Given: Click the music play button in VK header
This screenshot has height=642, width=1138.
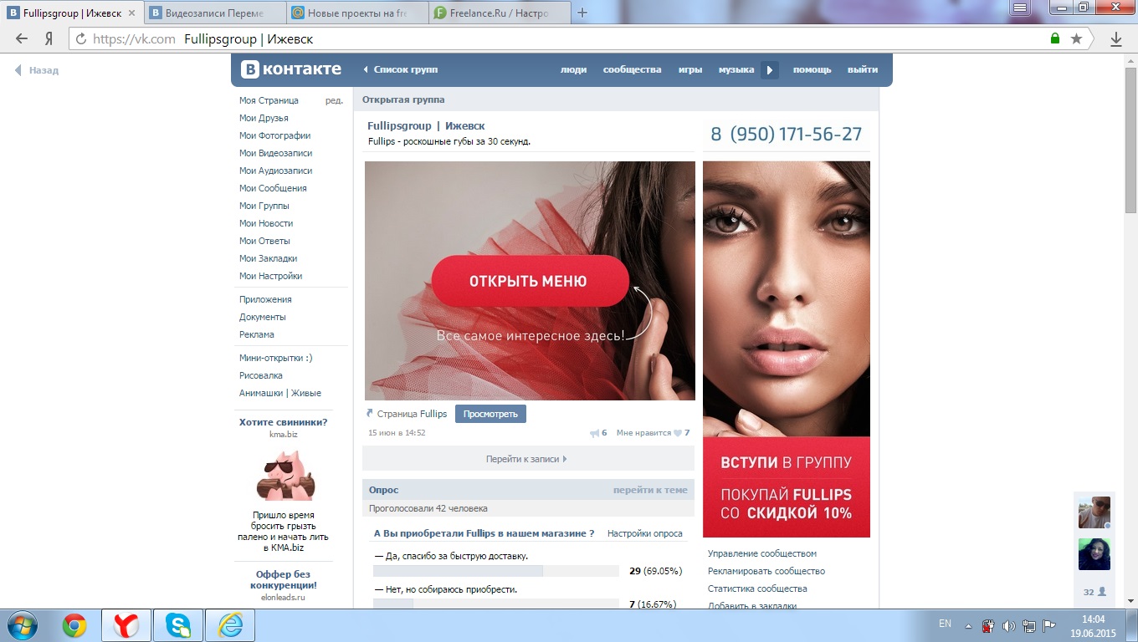Looking at the screenshot, I should tap(770, 70).
